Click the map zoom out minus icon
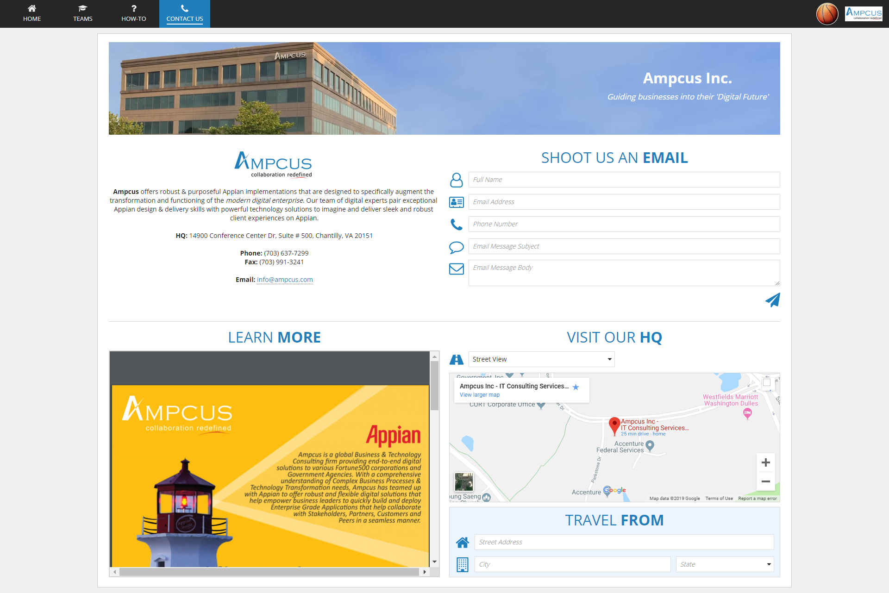This screenshot has width=889, height=593. [766, 481]
